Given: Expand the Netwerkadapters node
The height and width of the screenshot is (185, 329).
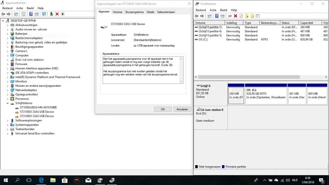Looking at the screenshot, I should (8, 90).
